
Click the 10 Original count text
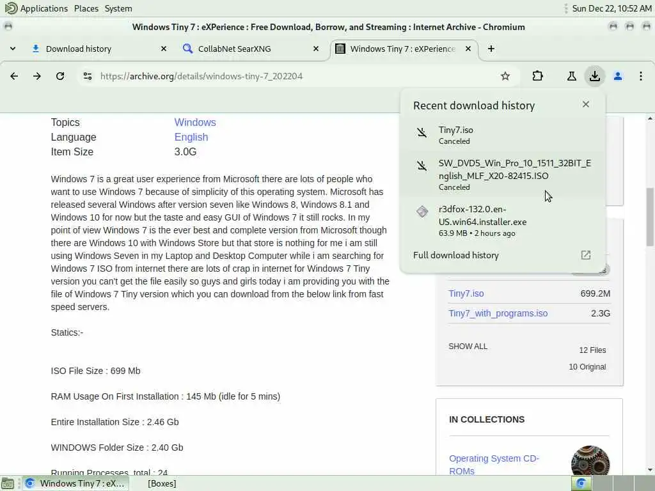pos(587,366)
